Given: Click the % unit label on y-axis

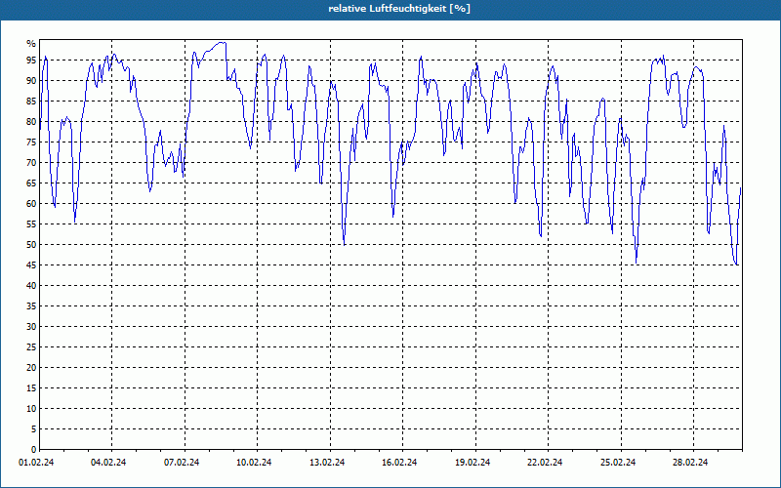Looking at the screenshot, I should point(31,44).
